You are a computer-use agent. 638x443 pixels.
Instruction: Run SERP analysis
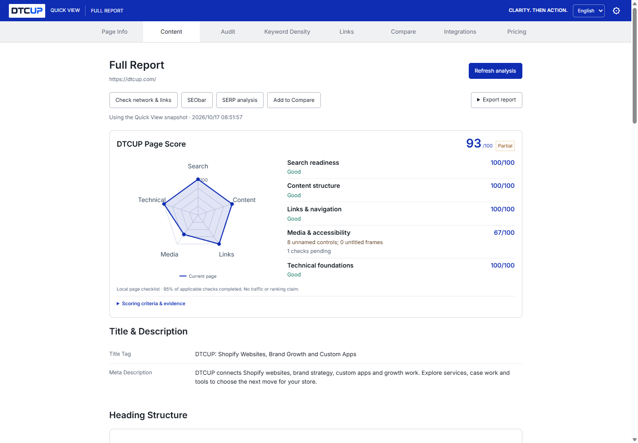click(240, 100)
